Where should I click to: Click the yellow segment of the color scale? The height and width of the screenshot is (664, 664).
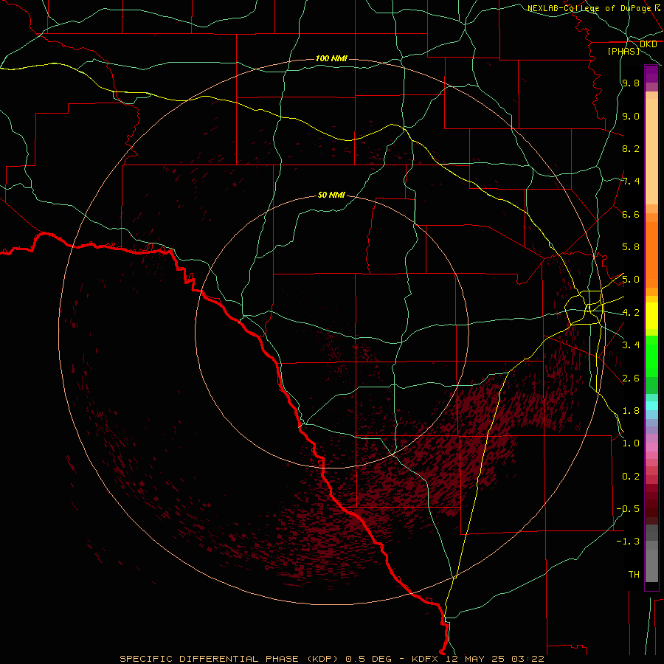pyautogui.click(x=651, y=316)
